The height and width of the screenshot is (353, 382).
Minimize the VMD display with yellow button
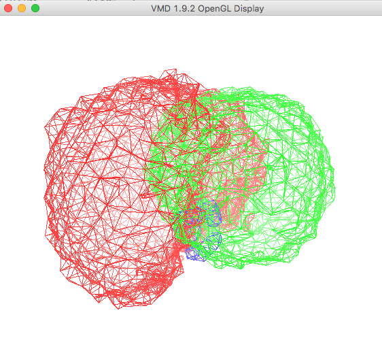click(x=22, y=8)
